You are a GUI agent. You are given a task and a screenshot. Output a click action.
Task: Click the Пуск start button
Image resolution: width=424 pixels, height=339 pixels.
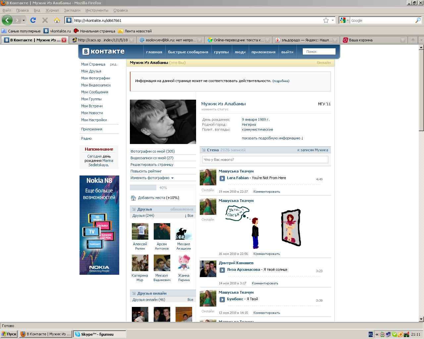click(x=9, y=334)
